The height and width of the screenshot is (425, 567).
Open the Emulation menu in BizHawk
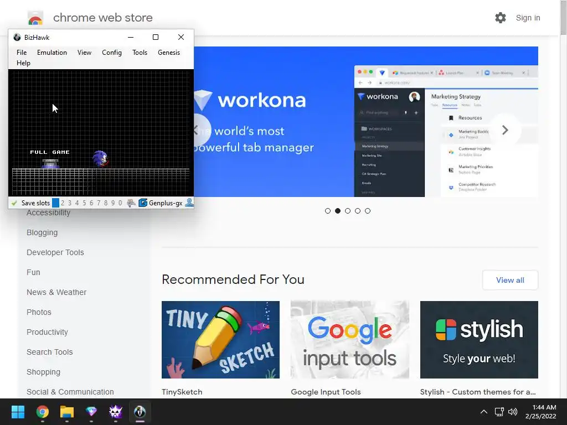(x=51, y=53)
